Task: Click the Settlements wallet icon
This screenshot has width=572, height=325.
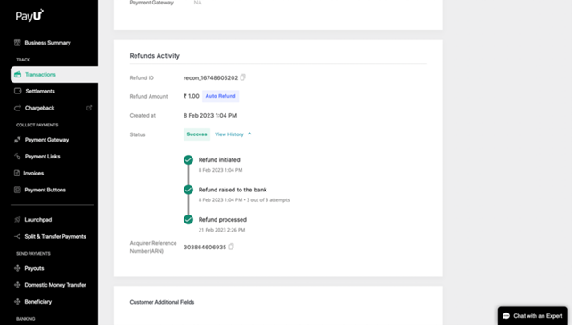Action: [x=18, y=91]
